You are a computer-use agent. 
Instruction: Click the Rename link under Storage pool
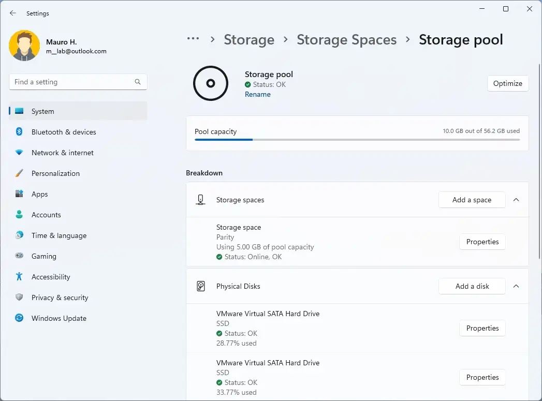[257, 94]
